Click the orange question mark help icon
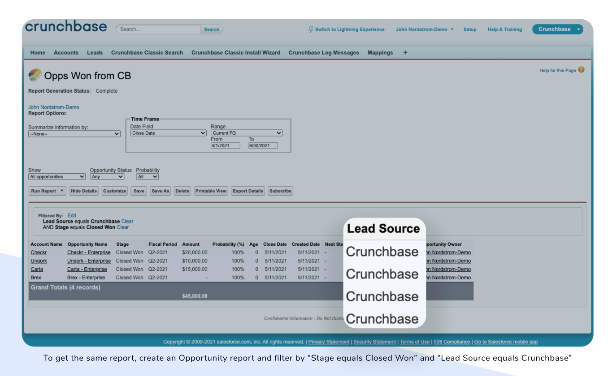 pyautogui.click(x=581, y=70)
